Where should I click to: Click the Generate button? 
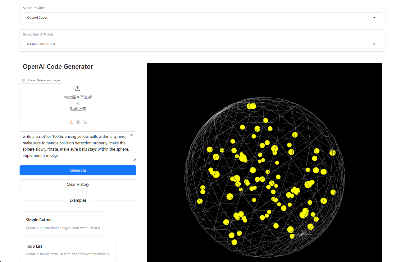78,170
